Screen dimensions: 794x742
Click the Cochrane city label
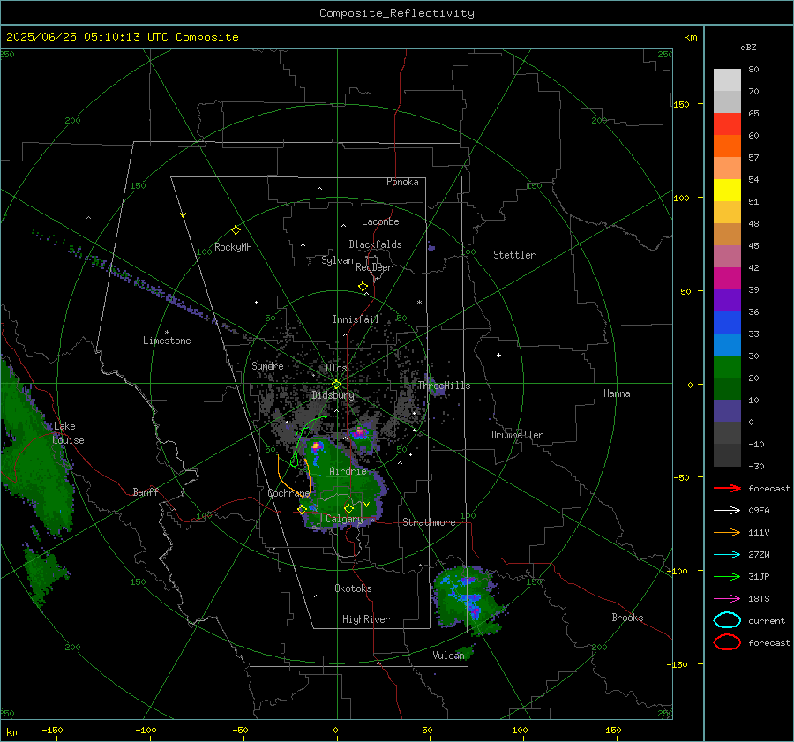coord(288,493)
